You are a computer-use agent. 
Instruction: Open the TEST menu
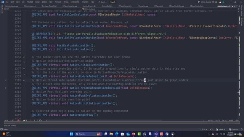click(51, 2)
